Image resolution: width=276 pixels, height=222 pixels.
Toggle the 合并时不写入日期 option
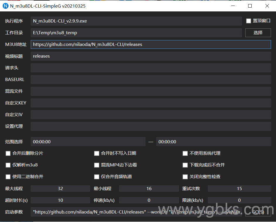click(97, 153)
